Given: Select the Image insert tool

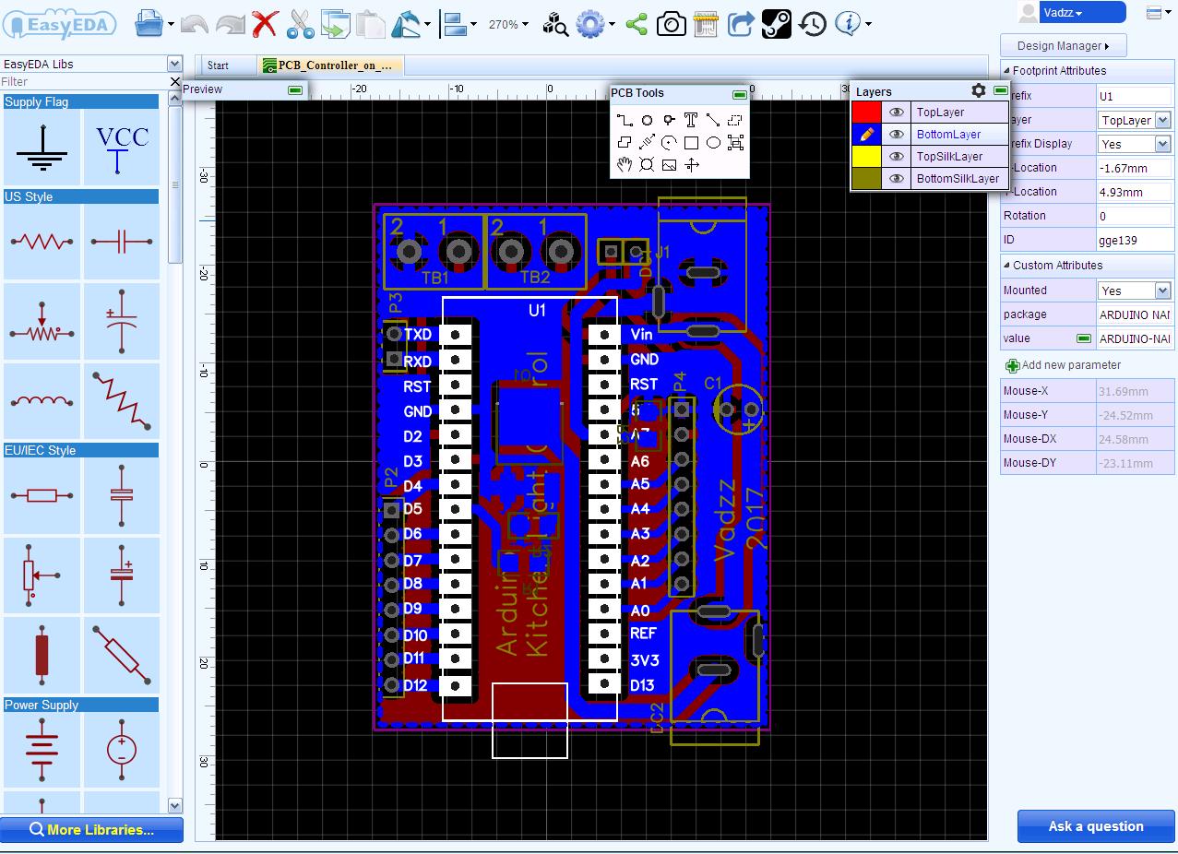Looking at the screenshot, I should pyautogui.click(x=669, y=164).
